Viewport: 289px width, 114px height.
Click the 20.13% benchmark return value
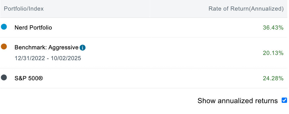tap(273, 53)
